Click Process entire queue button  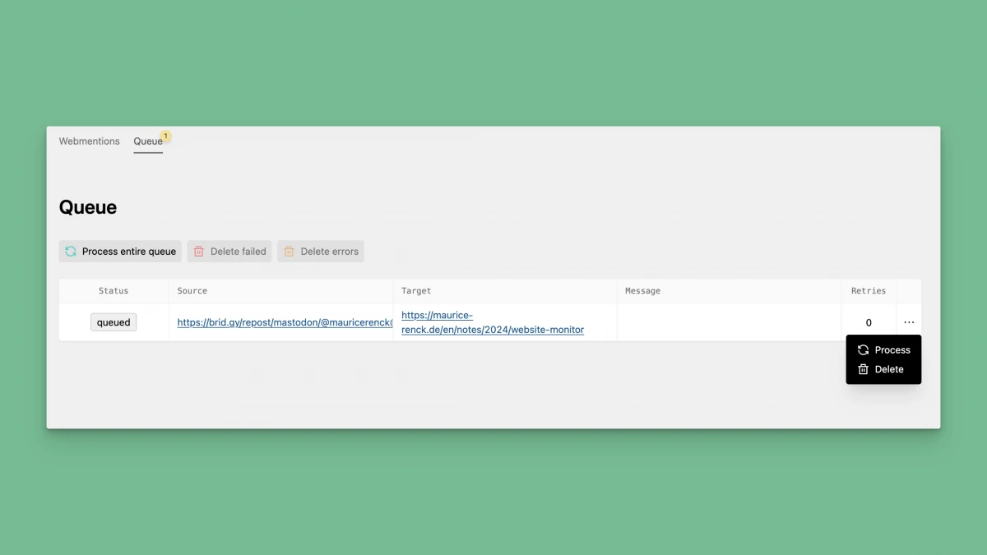pyautogui.click(x=120, y=252)
